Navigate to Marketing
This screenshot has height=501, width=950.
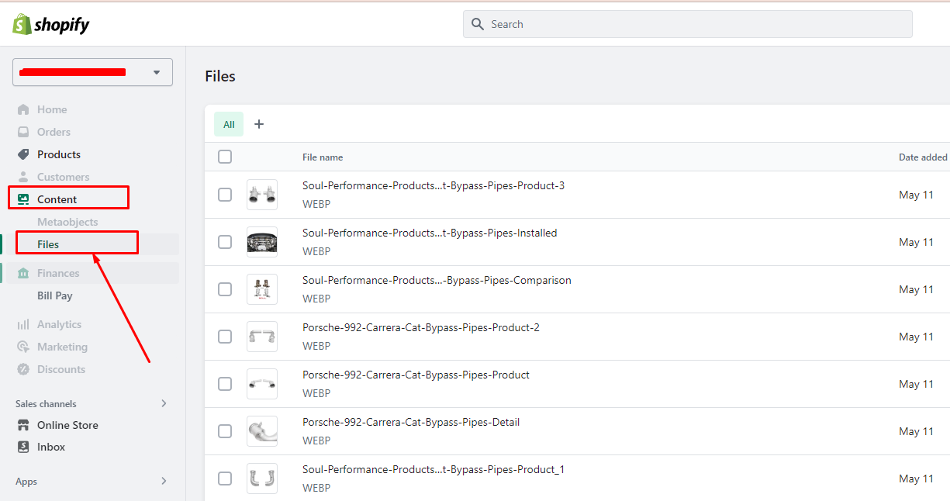[62, 347]
